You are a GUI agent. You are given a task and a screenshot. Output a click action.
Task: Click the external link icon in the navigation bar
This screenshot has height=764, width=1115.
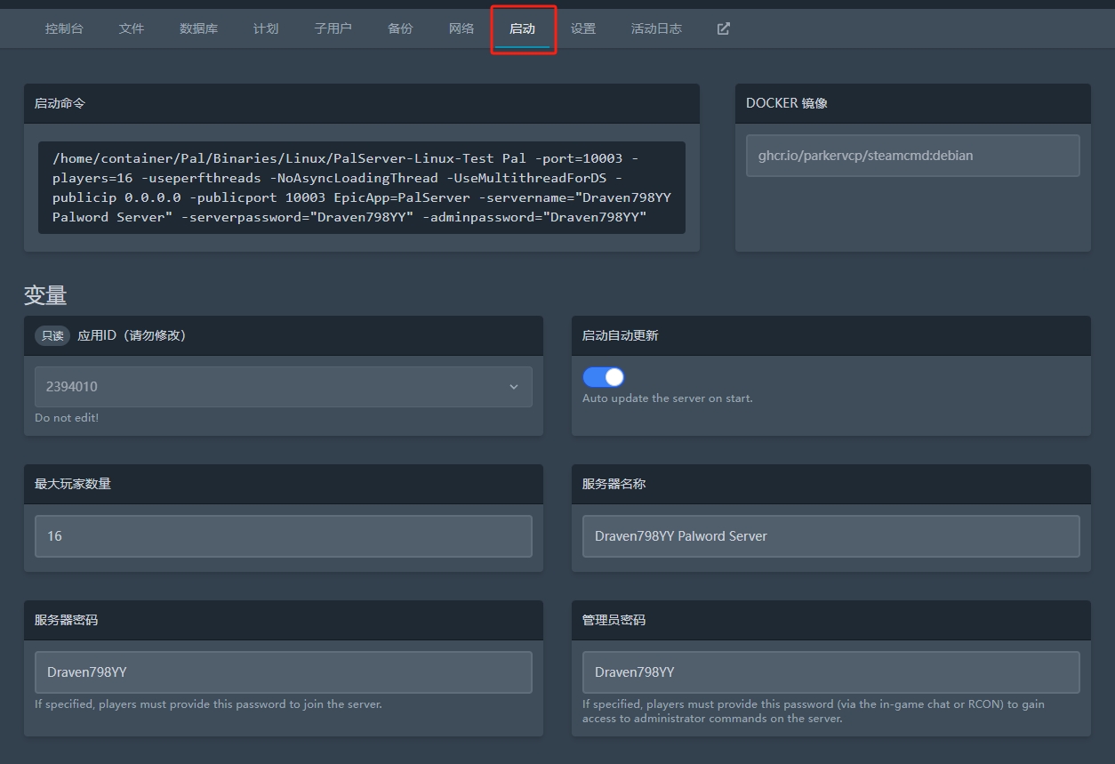pos(723,28)
